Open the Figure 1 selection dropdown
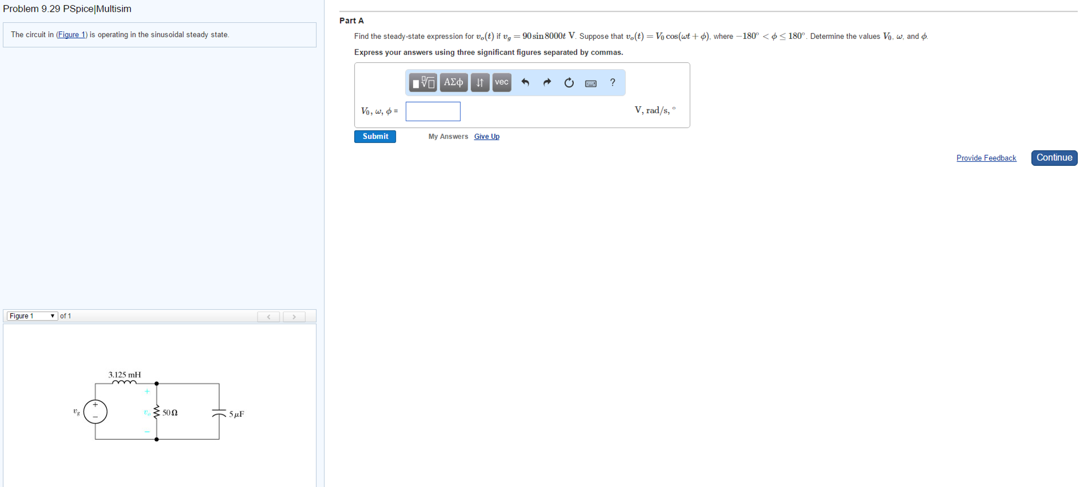 (x=32, y=316)
